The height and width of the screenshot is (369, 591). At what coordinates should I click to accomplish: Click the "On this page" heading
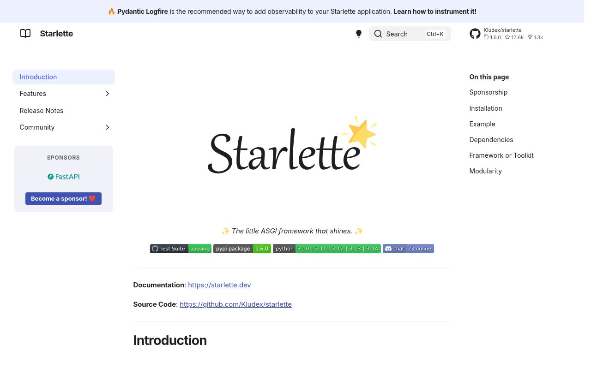click(x=489, y=77)
